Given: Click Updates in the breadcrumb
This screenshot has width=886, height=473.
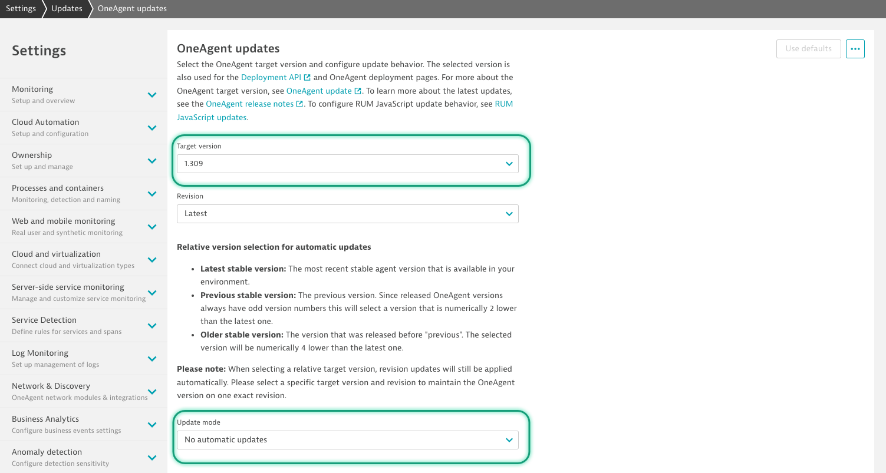Looking at the screenshot, I should 66,8.
